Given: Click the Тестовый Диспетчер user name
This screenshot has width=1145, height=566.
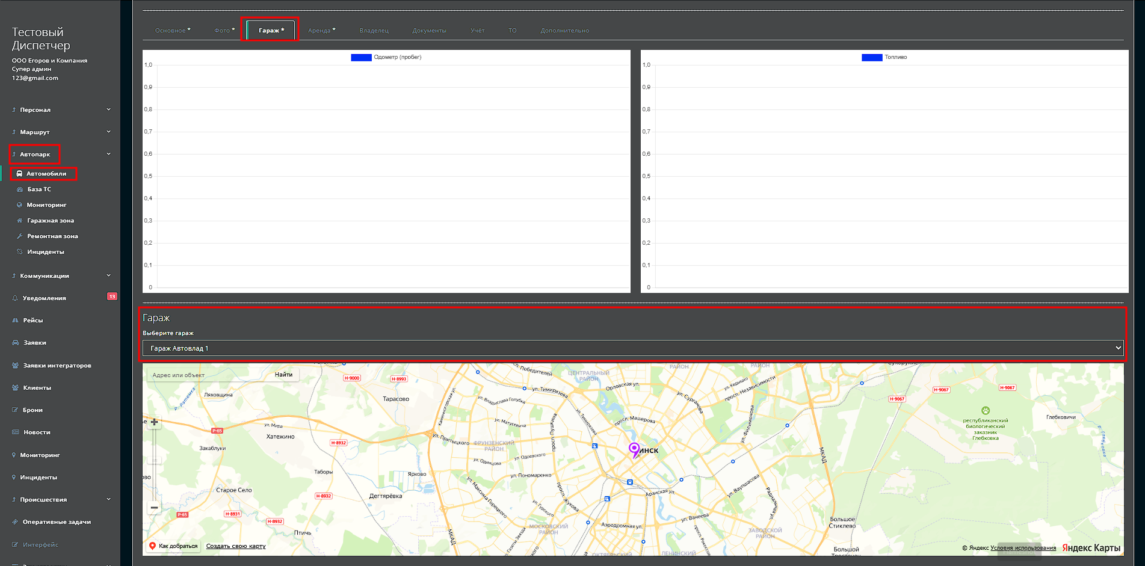Looking at the screenshot, I should pyautogui.click(x=41, y=38).
